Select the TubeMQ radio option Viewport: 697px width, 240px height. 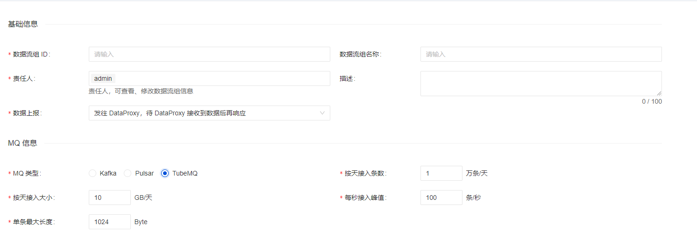coord(165,173)
